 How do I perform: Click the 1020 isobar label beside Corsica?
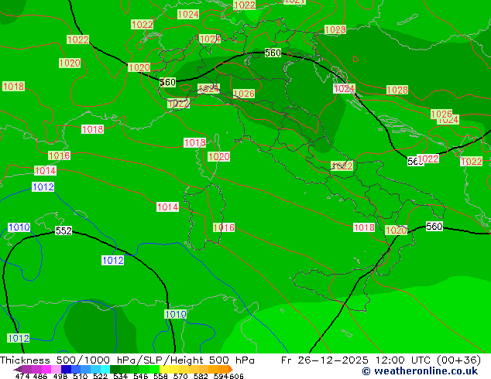pyautogui.click(x=218, y=157)
